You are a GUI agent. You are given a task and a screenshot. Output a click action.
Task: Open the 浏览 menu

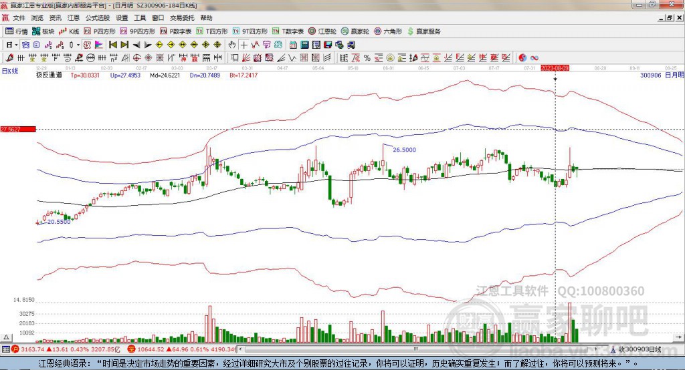pyautogui.click(x=37, y=18)
